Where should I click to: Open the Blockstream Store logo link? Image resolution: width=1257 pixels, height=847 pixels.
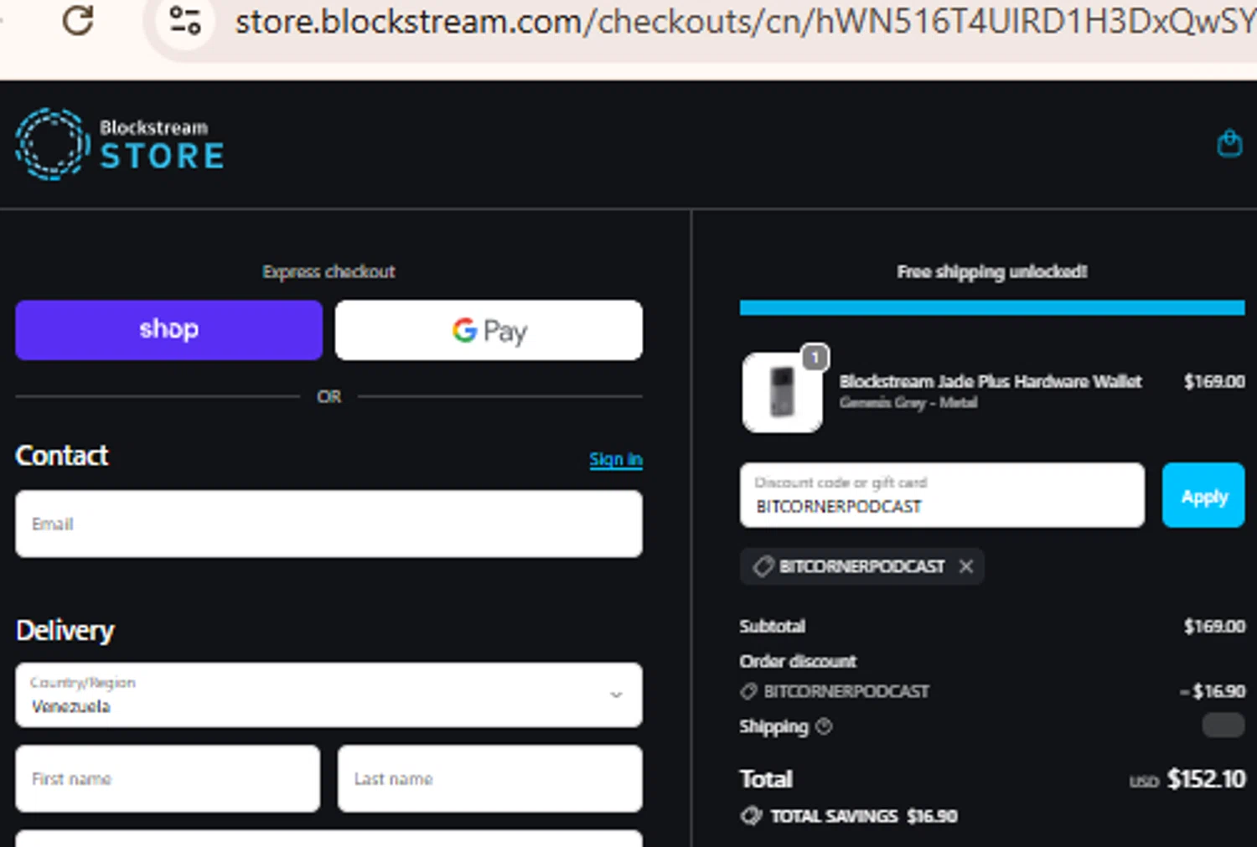tap(120, 144)
